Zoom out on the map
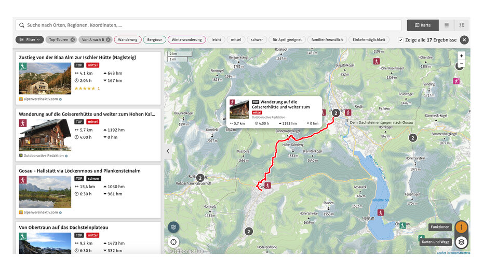The image size is (483, 271). click(461, 64)
